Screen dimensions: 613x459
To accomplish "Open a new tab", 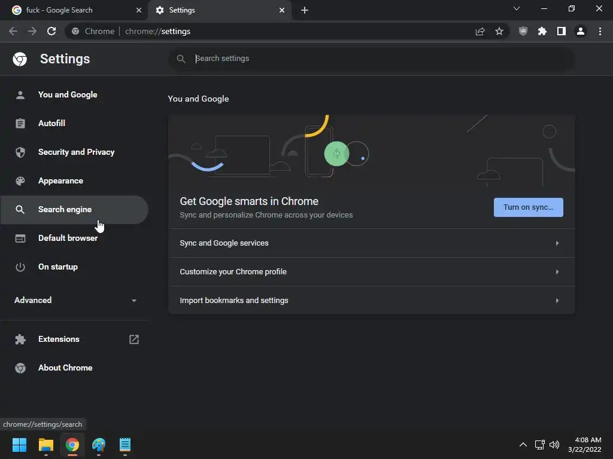I will pyautogui.click(x=305, y=10).
